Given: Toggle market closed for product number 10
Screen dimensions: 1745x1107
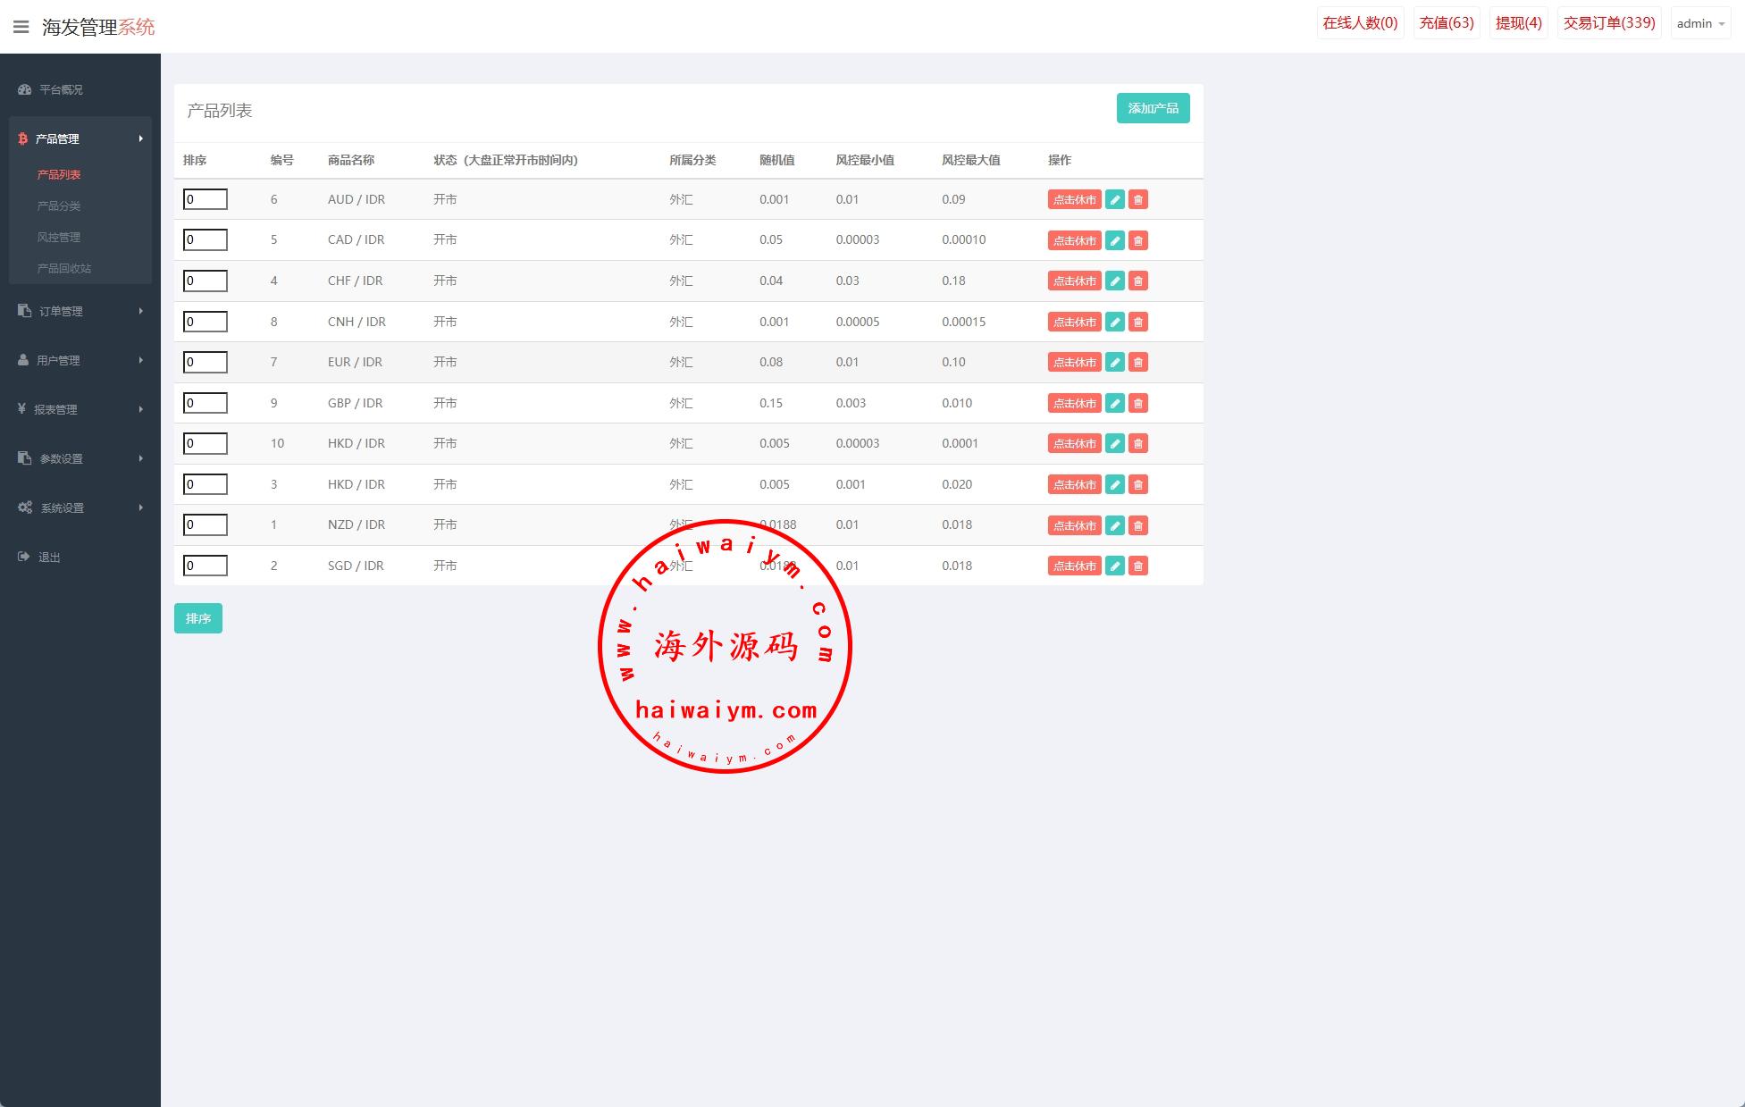Looking at the screenshot, I should pos(1074,443).
